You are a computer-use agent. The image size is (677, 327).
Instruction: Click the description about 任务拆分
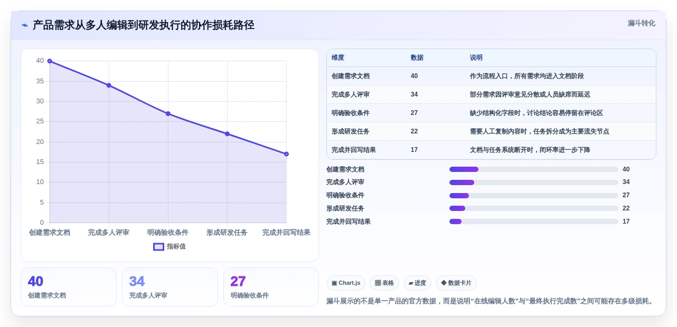[x=540, y=131]
